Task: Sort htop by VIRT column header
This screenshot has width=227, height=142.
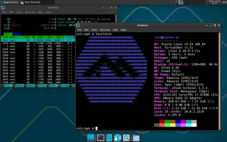Action: coord(41,37)
